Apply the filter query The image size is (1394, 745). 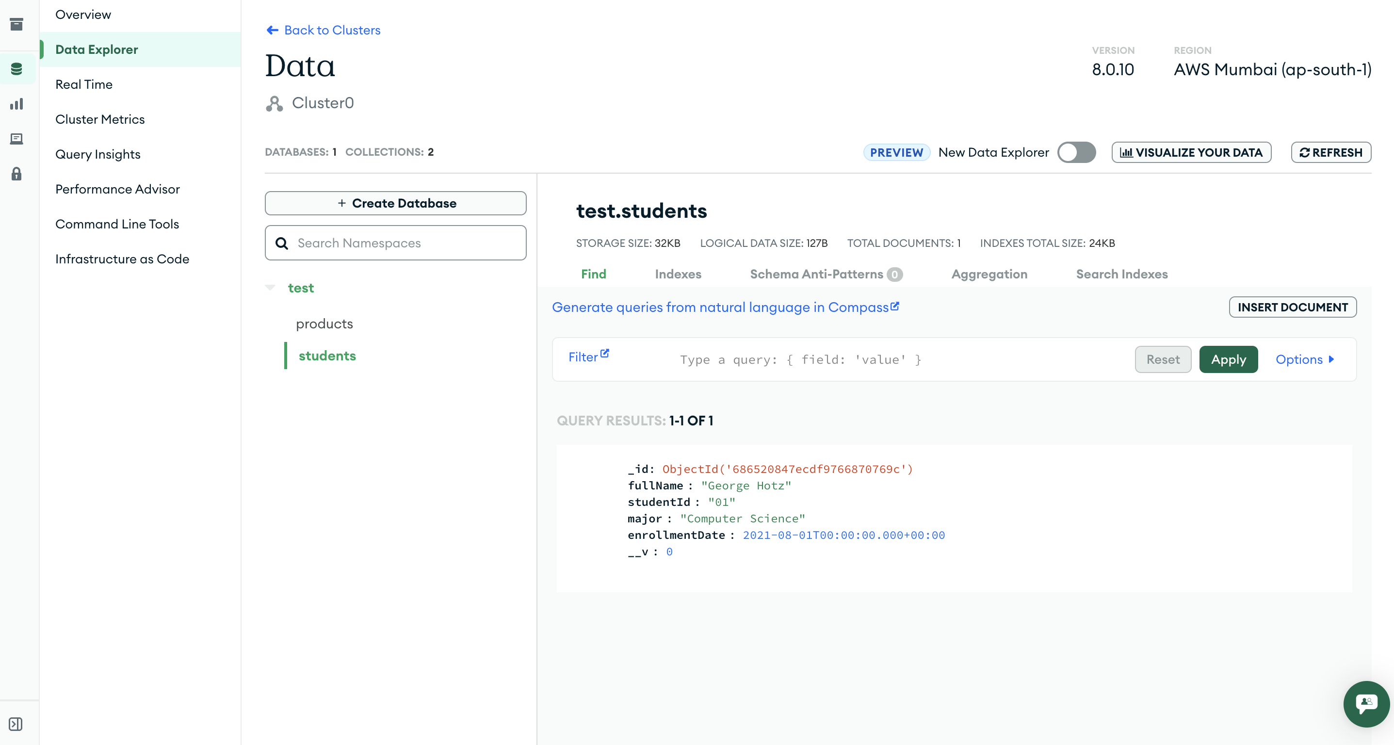click(x=1228, y=360)
